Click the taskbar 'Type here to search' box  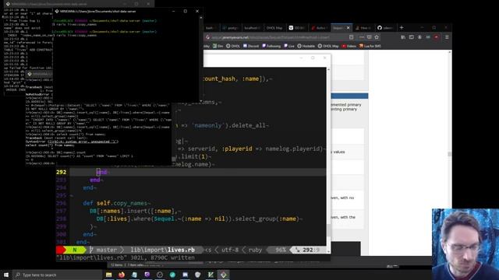pos(57,275)
